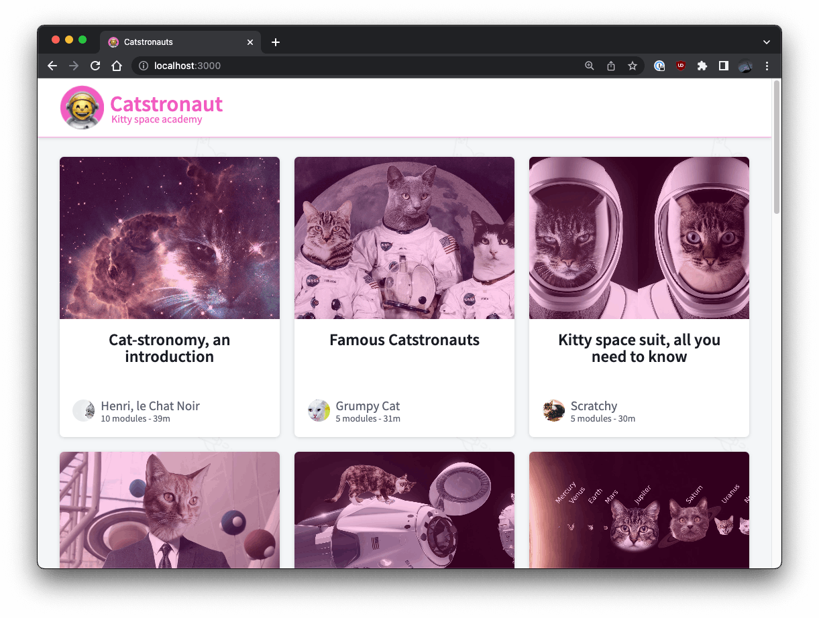This screenshot has height=618, width=819.
Task: Open the Extensions puzzle piece icon
Action: point(702,66)
